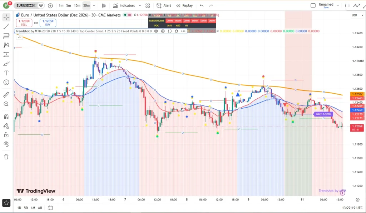
Task: View Trendshot indicator source code
Action: 170,31
